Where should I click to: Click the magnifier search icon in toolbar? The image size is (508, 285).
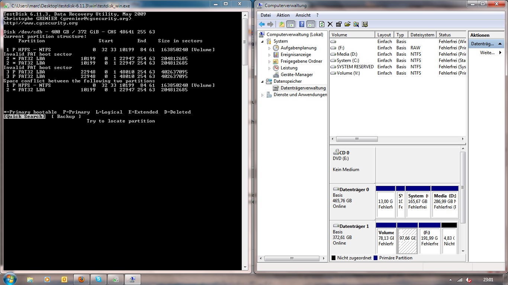click(x=356, y=24)
